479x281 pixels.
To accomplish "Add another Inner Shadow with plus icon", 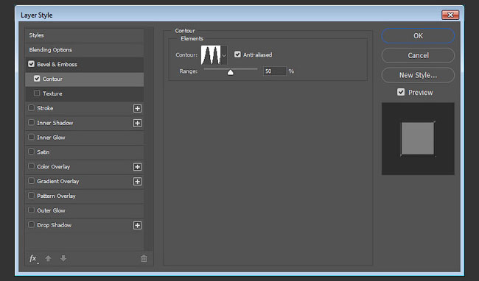I will [138, 123].
